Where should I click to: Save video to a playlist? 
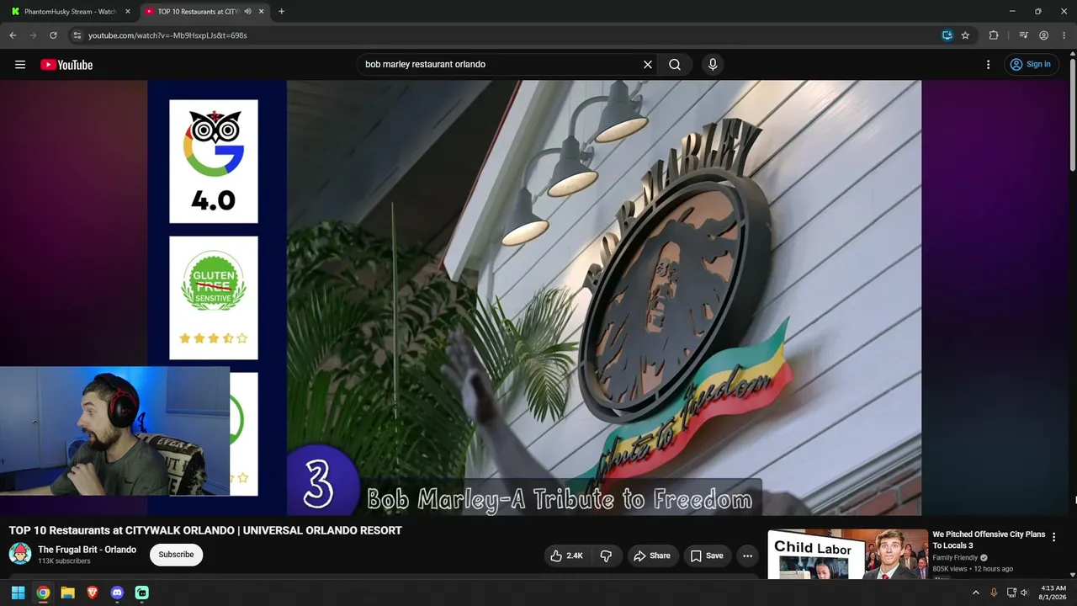coord(707,555)
